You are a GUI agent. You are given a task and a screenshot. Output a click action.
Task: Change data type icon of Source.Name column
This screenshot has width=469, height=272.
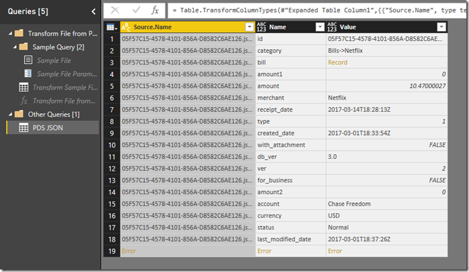click(126, 27)
